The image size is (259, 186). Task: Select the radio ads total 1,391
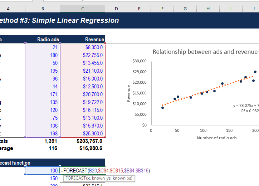coord(43,141)
